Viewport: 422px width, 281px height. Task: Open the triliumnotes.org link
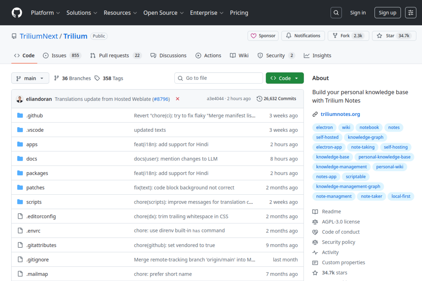(x=340, y=114)
